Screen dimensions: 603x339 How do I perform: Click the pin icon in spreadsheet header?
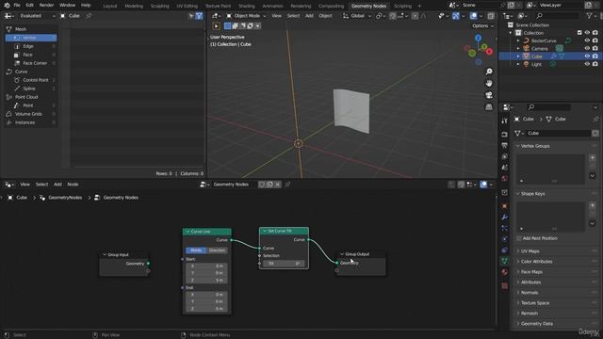pos(89,16)
